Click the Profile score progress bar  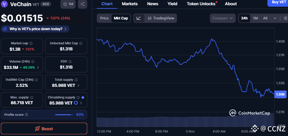pyautogui.click(x=65, y=115)
